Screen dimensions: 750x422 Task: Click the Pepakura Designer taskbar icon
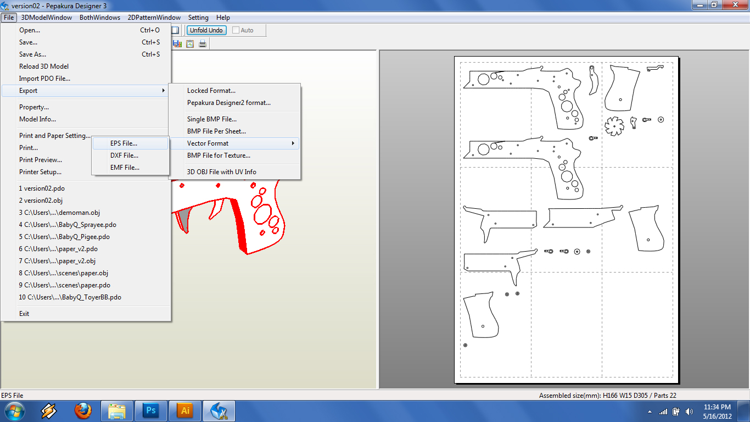click(220, 411)
